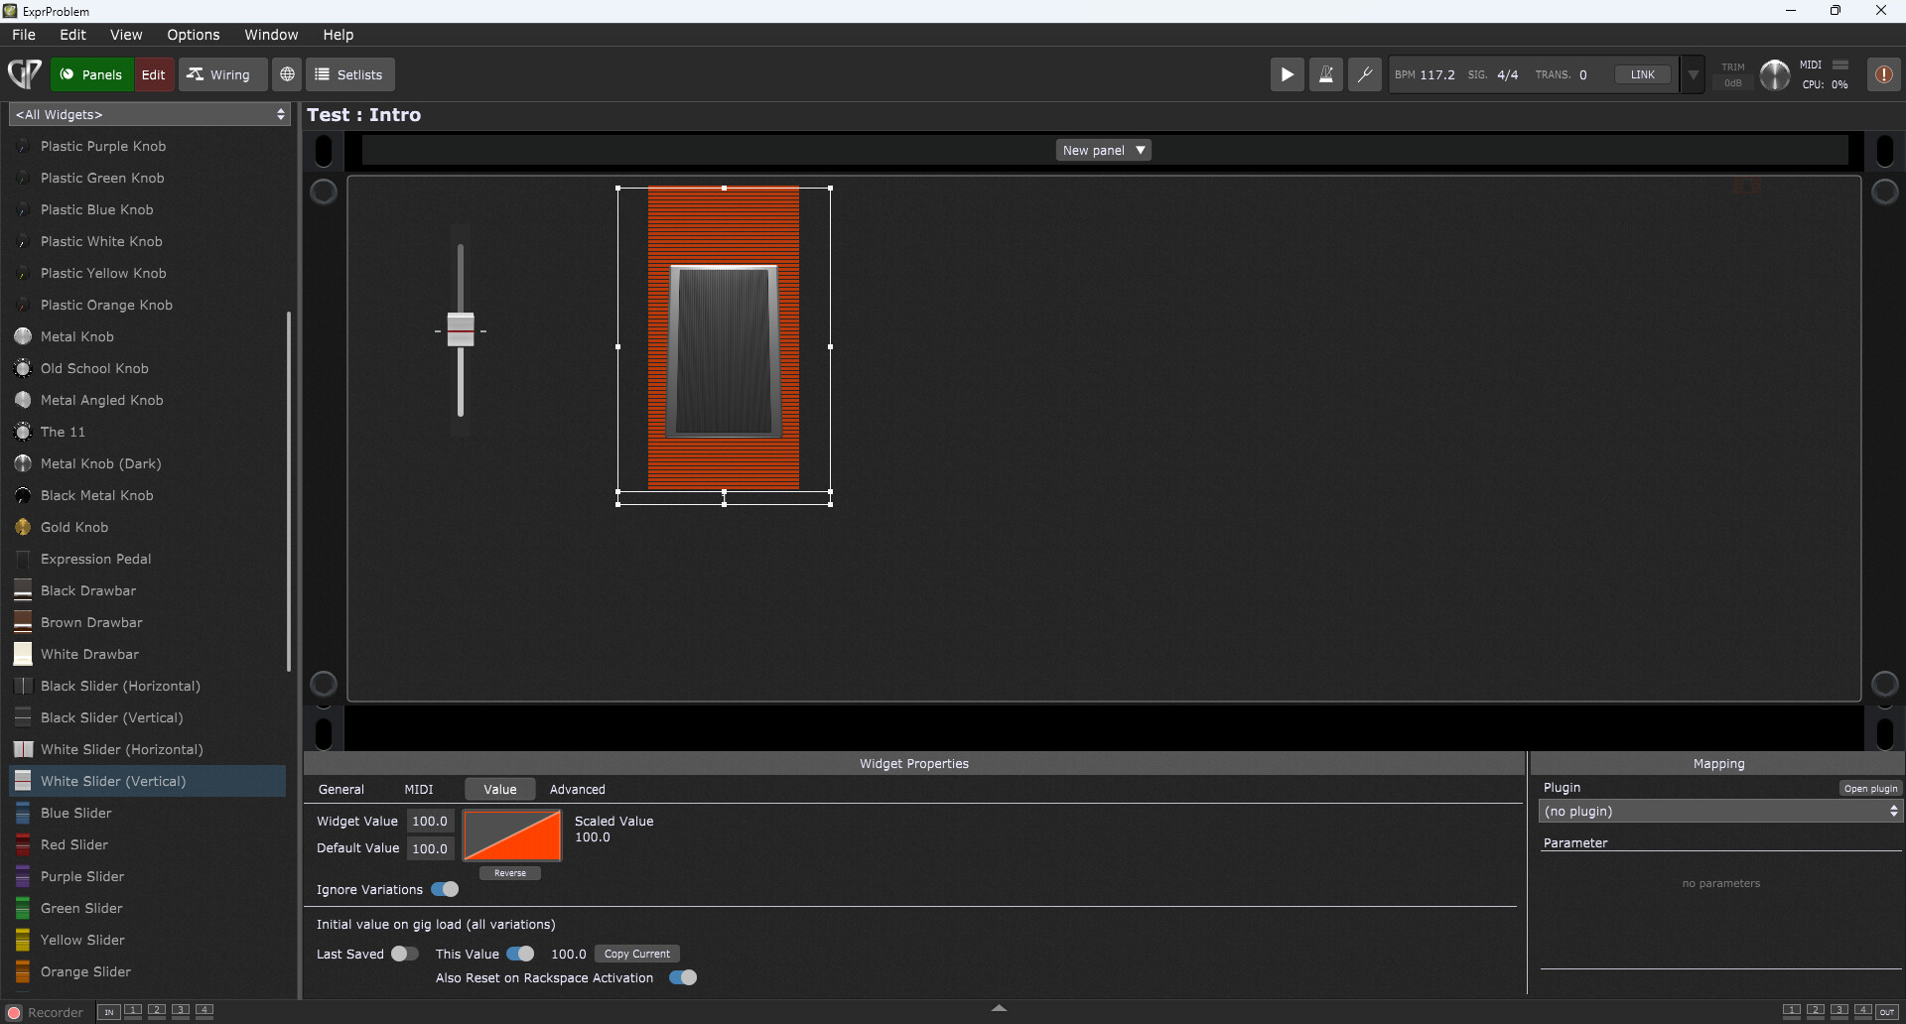The height and width of the screenshot is (1024, 1906).
Task: Toggle the metronome icon
Action: pos(1325,74)
